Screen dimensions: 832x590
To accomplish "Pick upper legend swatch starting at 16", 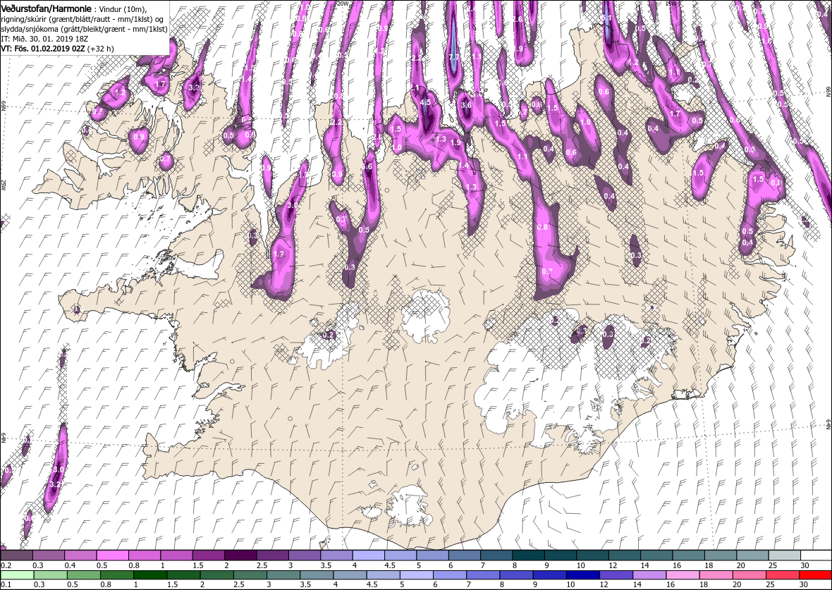I will pos(688,555).
